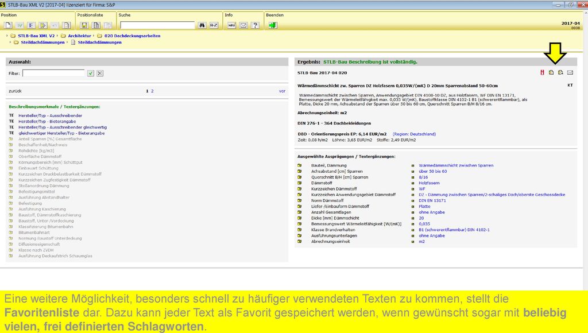Viewport: 588px width, 333px height.
Task: Click the icon beside Rohdichte [kg/m3]
Action: 11,151
